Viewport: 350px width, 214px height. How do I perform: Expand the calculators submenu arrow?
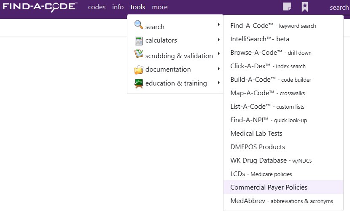coord(219,40)
